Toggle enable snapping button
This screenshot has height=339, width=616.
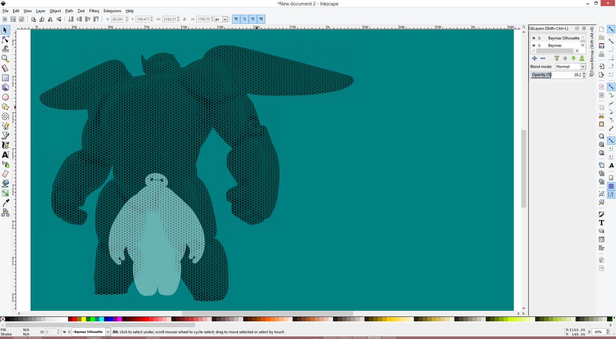(x=611, y=29)
